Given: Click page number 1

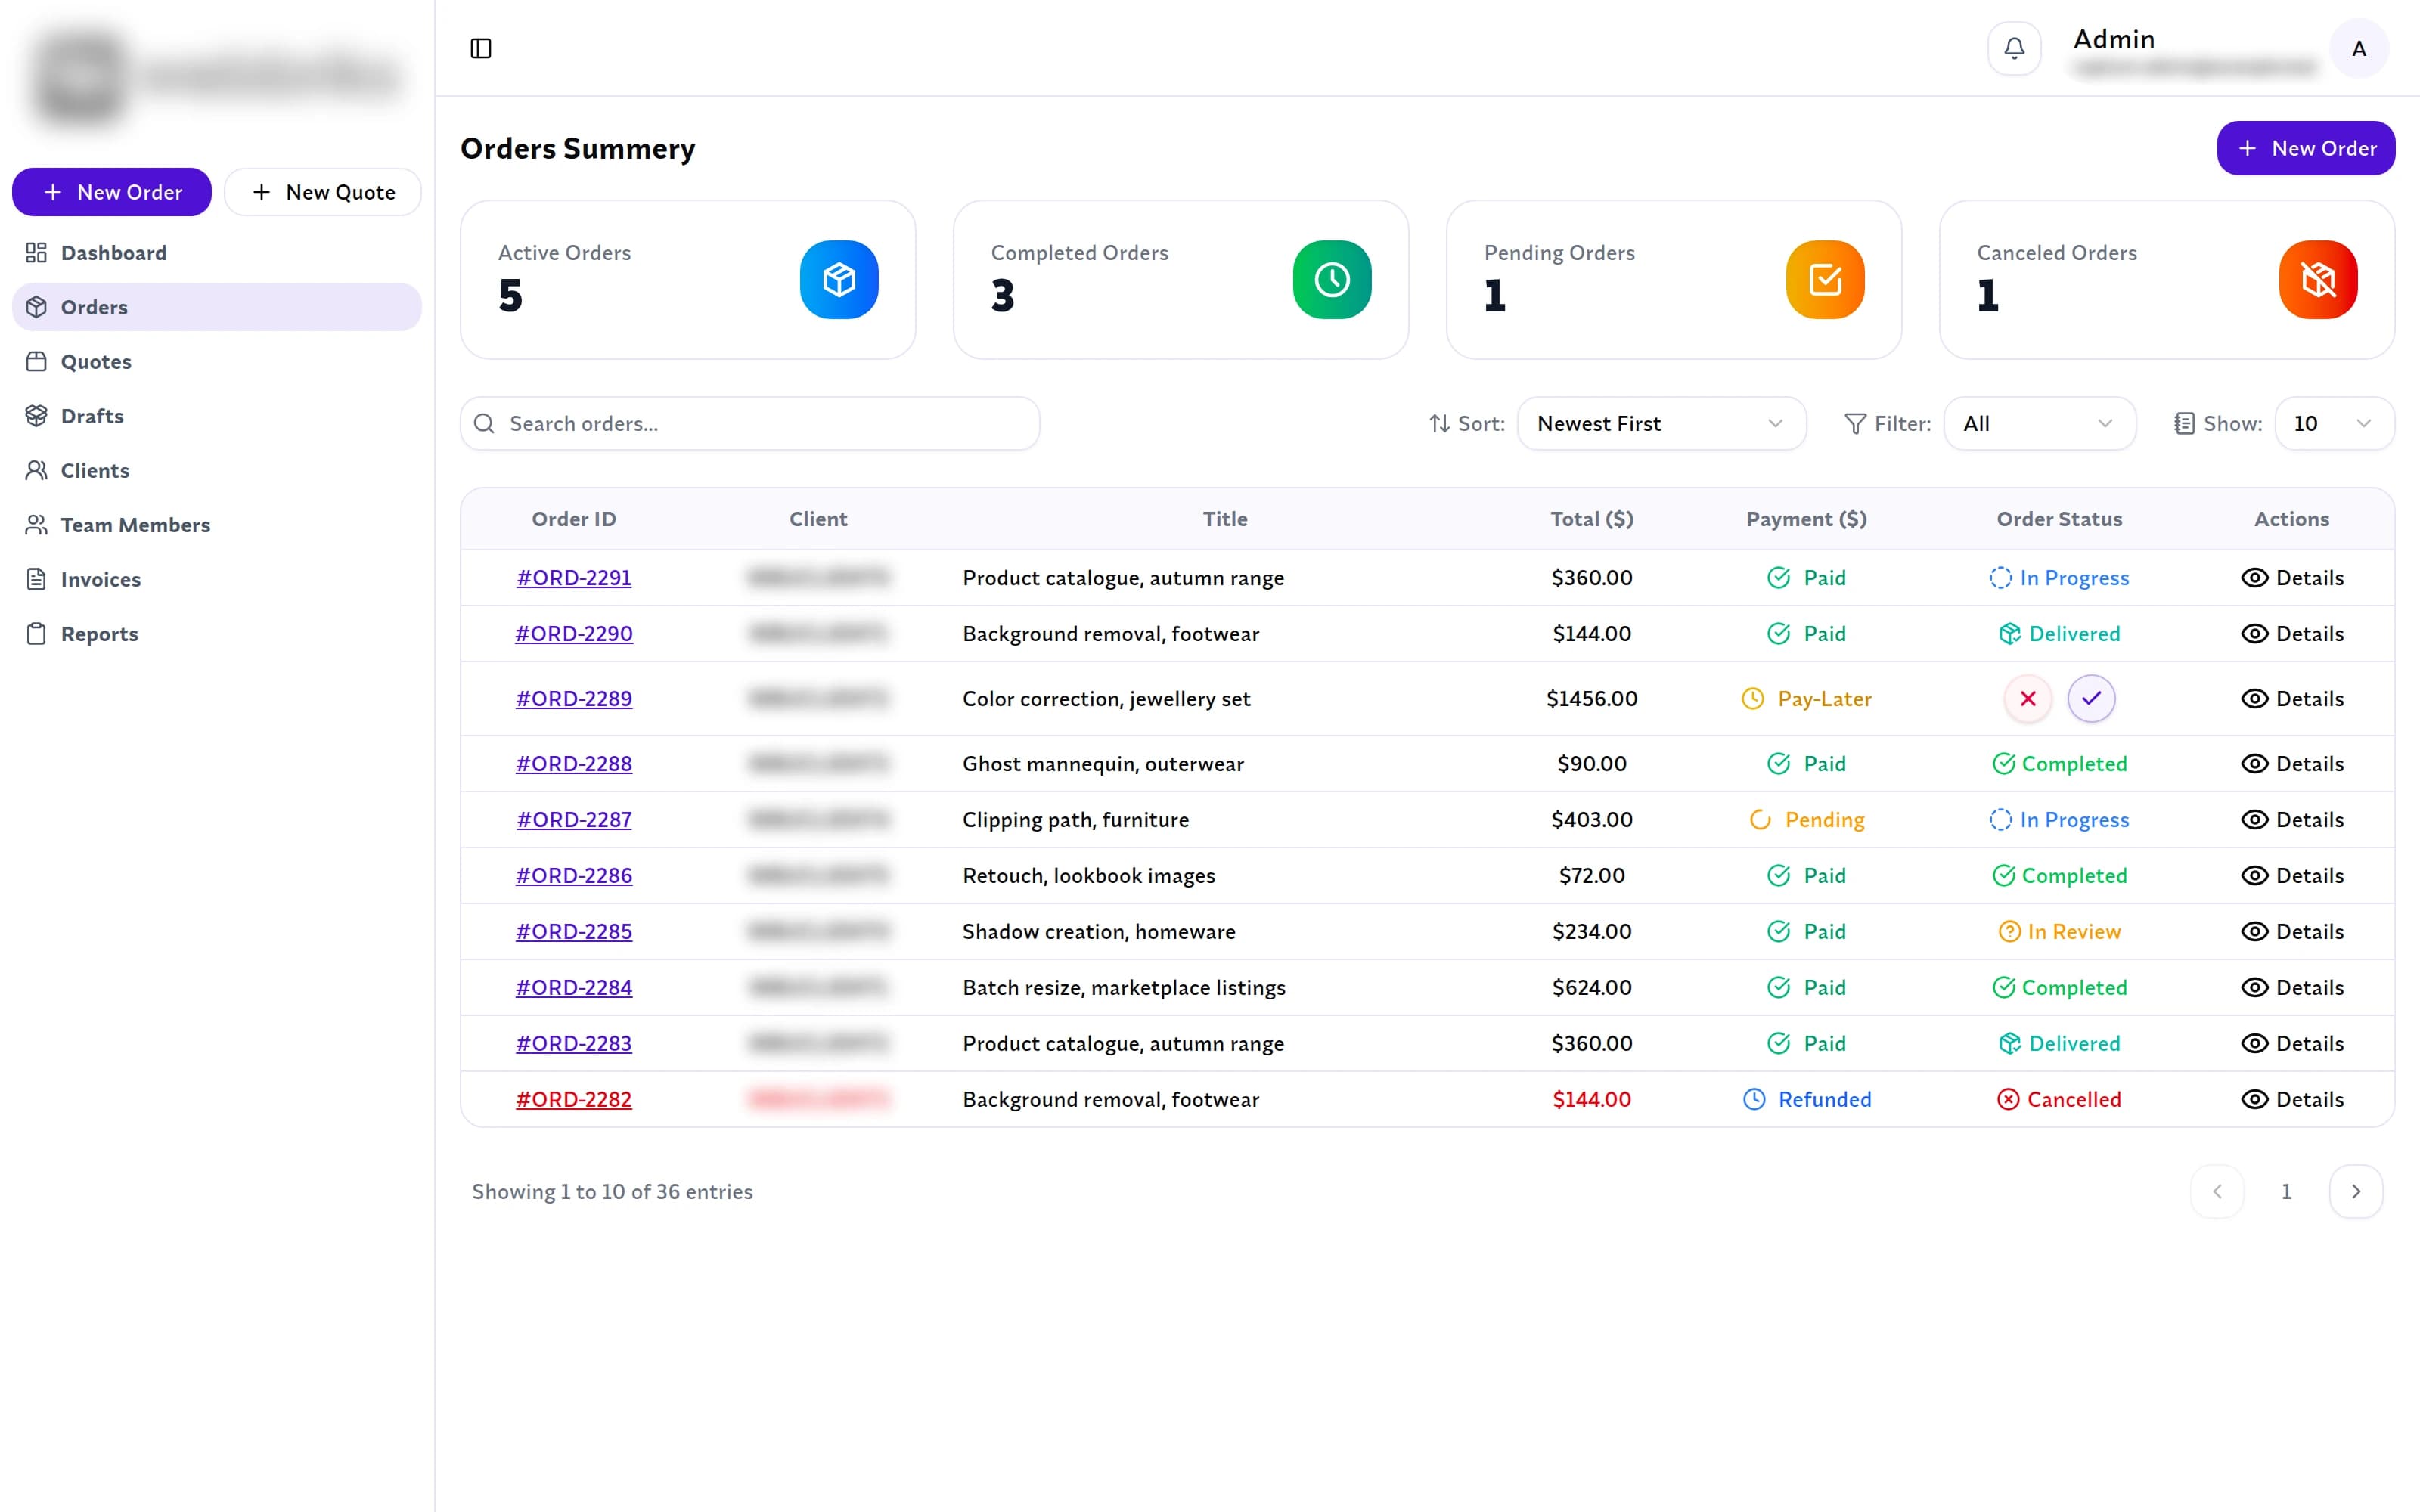Looking at the screenshot, I should pyautogui.click(x=2286, y=1191).
